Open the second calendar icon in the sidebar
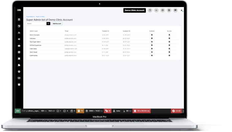Screen dimensions: 232x132 click(19, 26)
